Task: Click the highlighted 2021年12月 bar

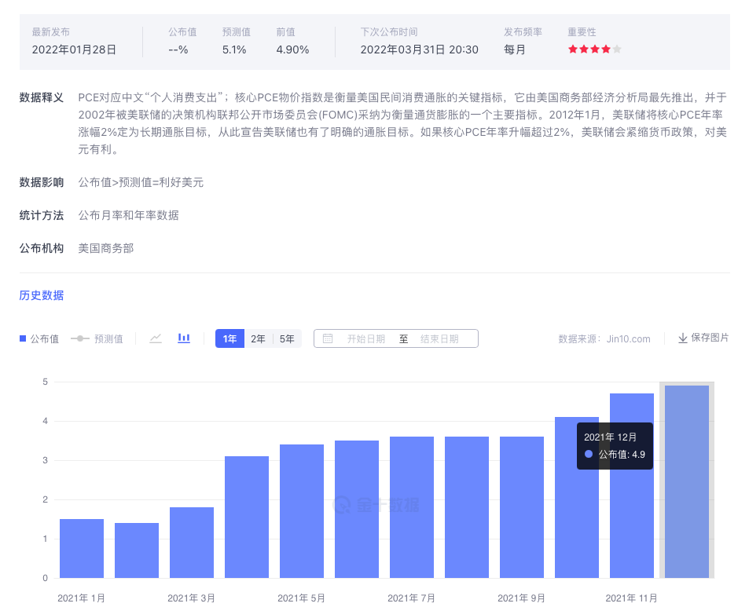Action: coord(686,481)
